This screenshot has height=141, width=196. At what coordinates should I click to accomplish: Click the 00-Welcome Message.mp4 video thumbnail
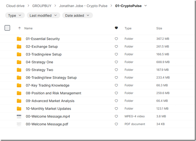coord(19,116)
